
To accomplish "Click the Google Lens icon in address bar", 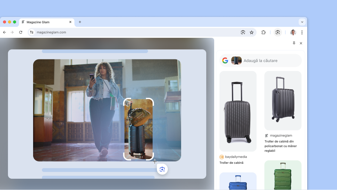I will pyautogui.click(x=243, y=32).
